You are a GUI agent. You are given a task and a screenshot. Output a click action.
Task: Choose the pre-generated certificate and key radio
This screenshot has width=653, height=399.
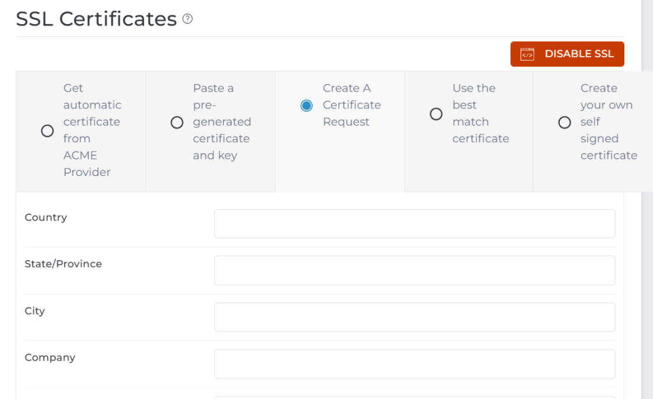click(x=177, y=122)
